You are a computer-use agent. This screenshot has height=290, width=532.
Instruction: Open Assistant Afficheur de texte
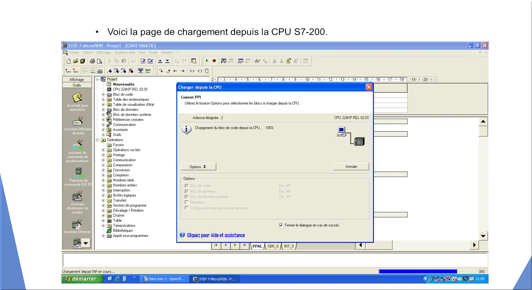(77, 126)
